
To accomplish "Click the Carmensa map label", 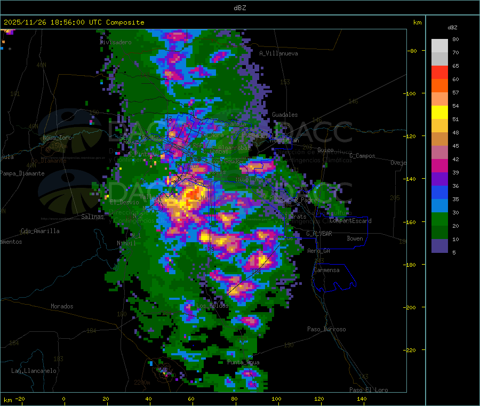I will (326, 270).
